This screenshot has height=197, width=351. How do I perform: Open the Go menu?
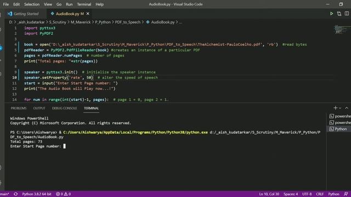tap(59, 4)
